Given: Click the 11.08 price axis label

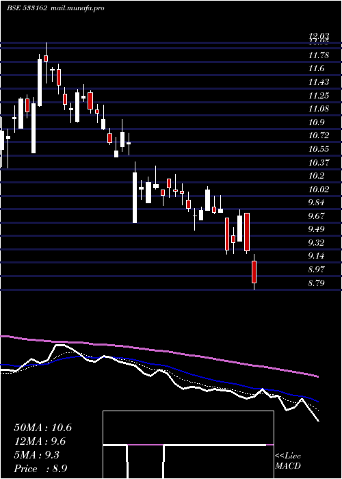Looking at the screenshot, I should [x=319, y=109].
